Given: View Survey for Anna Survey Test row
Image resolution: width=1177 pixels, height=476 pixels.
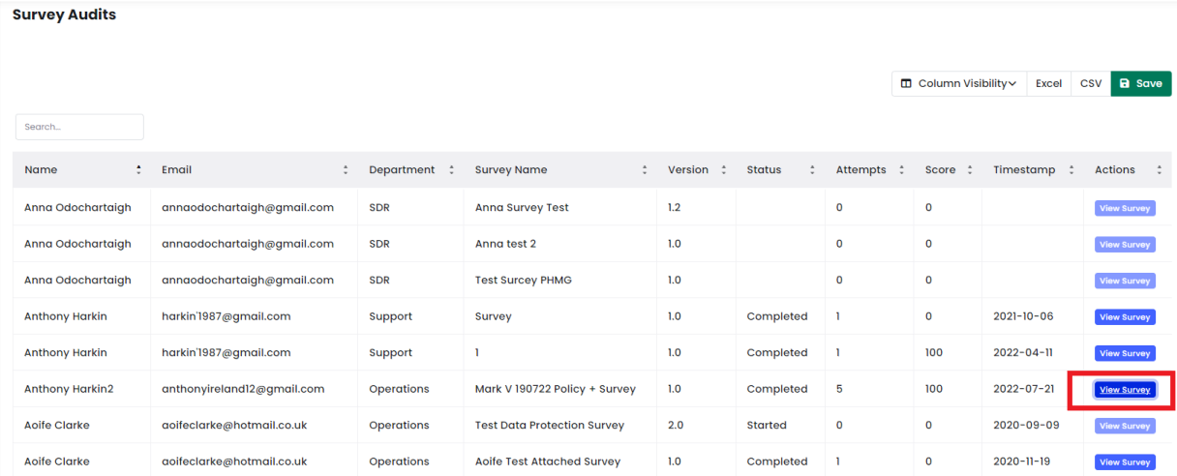Looking at the screenshot, I should click(1125, 208).
